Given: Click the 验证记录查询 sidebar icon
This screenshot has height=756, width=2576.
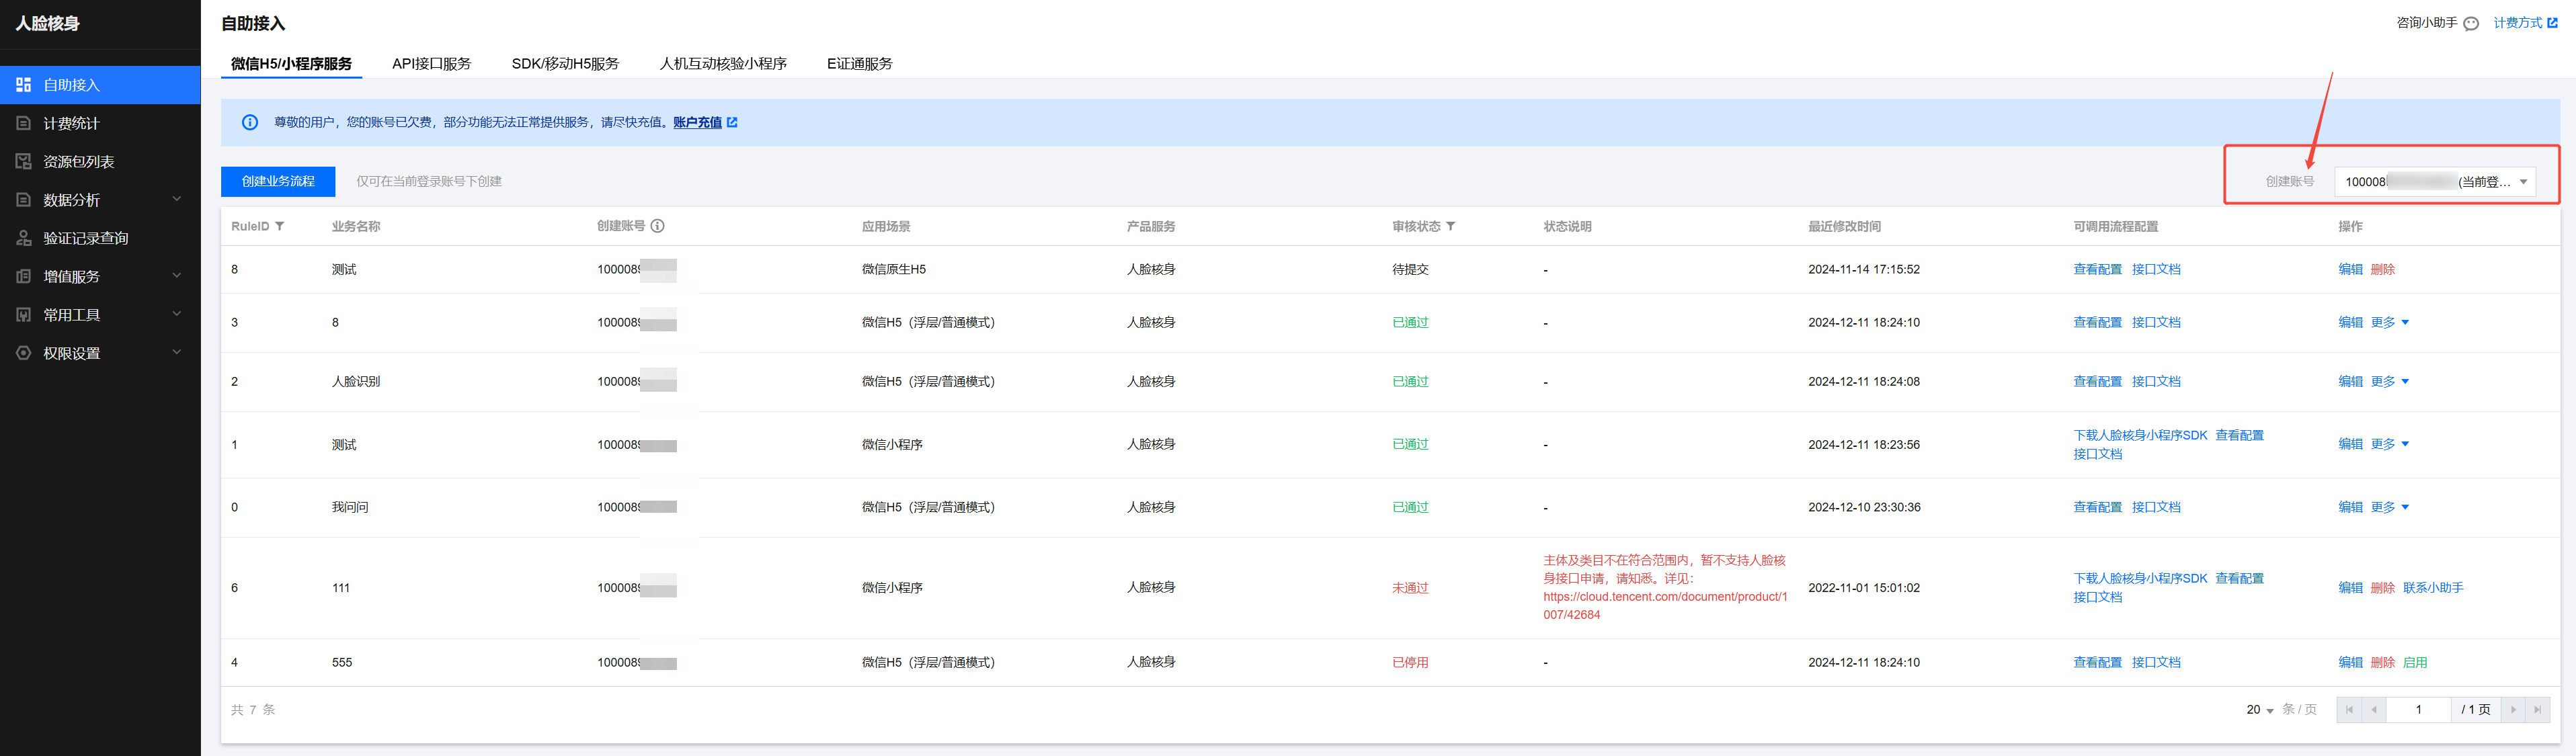Looking at the screenshot, I should point(24,238).
